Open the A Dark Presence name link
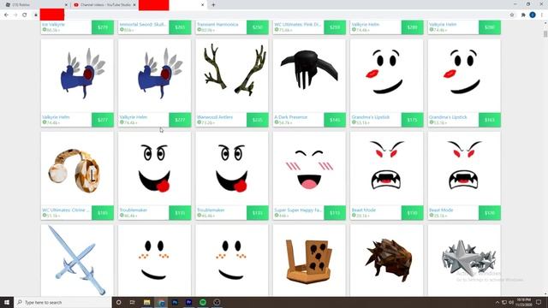 tap(291, 117)
